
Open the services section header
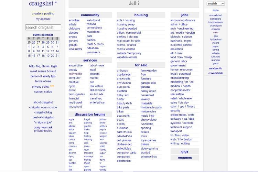[x=90, y=60]
